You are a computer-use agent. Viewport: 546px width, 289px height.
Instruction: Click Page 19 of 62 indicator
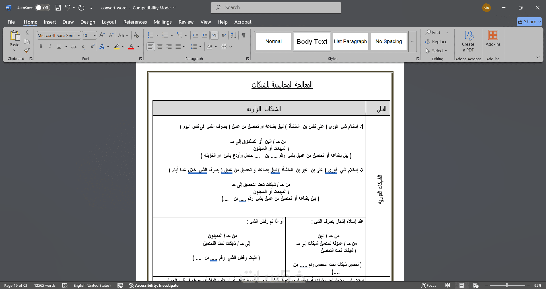pyautogui.click(x=16, y=285)
